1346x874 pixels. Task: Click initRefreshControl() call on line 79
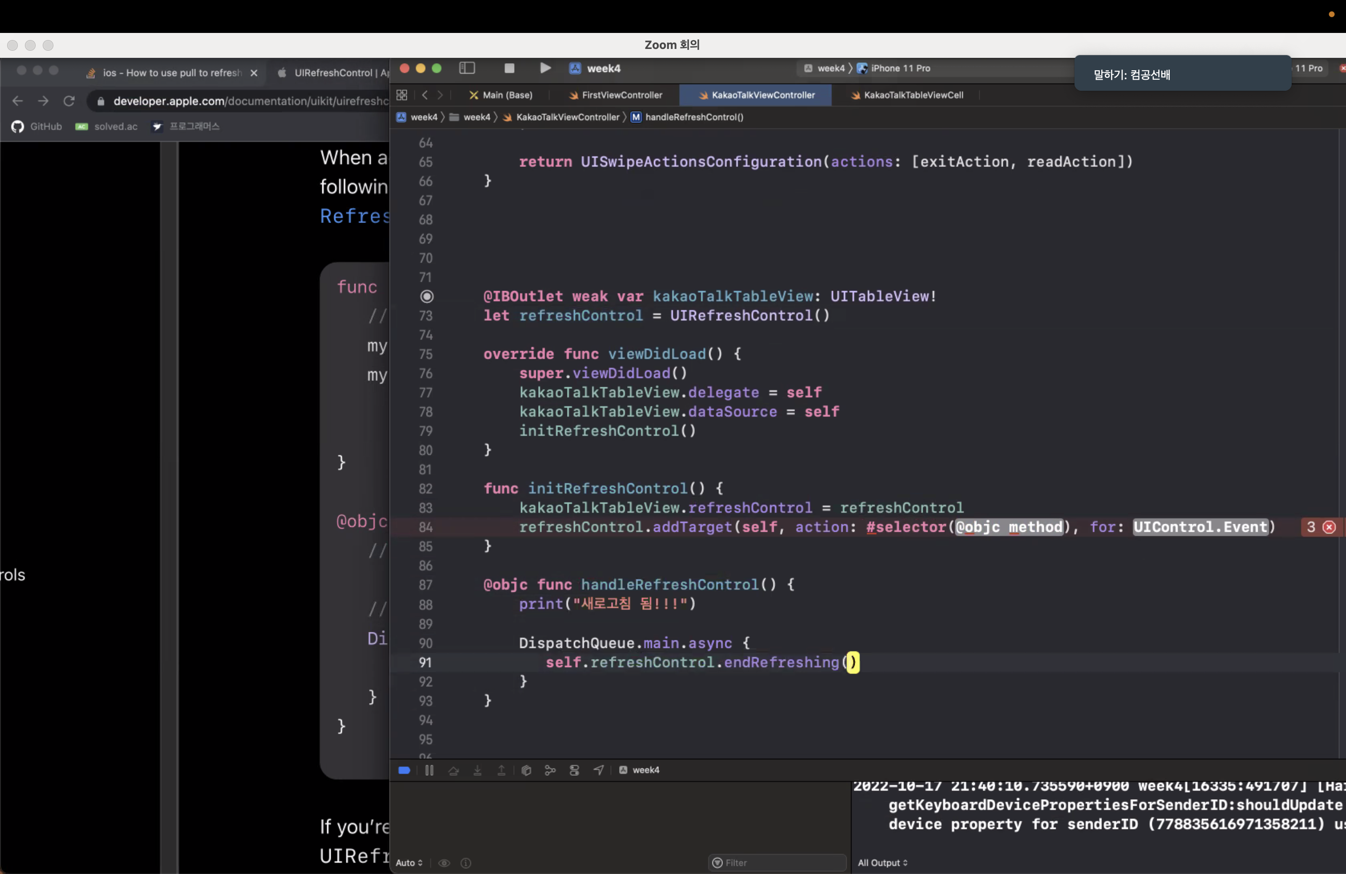(x=607, y=431)
